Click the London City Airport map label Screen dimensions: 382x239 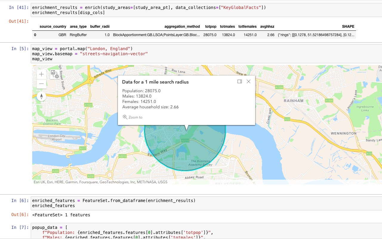[56, 138]
